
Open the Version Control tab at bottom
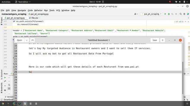tap(9, 97)
